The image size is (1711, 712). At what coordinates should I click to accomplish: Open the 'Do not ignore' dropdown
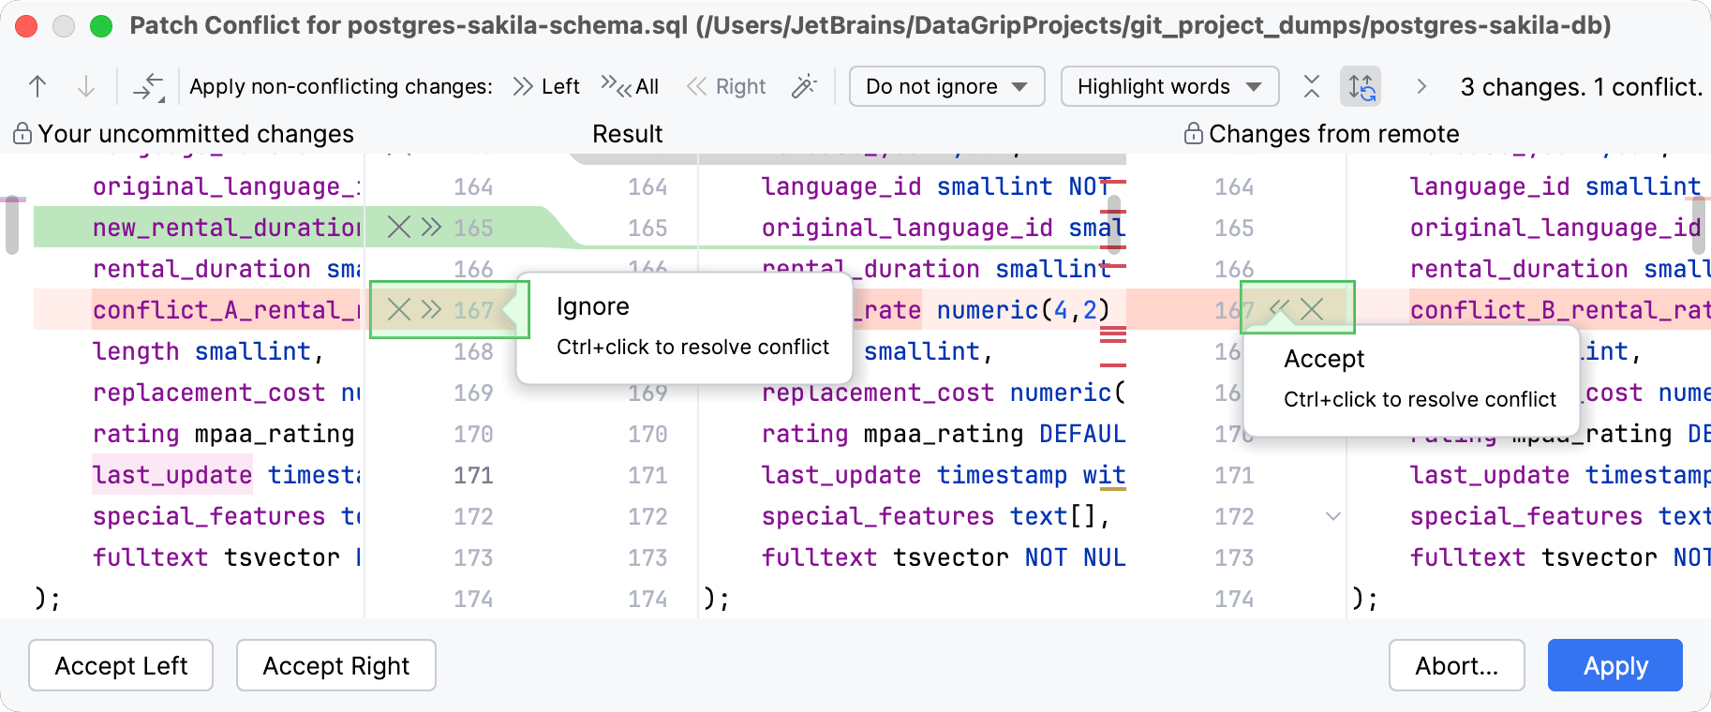point(946,87)
